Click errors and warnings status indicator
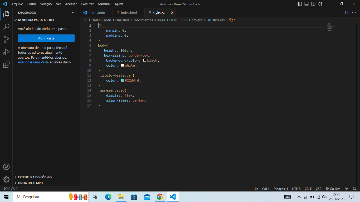The width and height of the screenshot is (360, 202). (11, 189)
